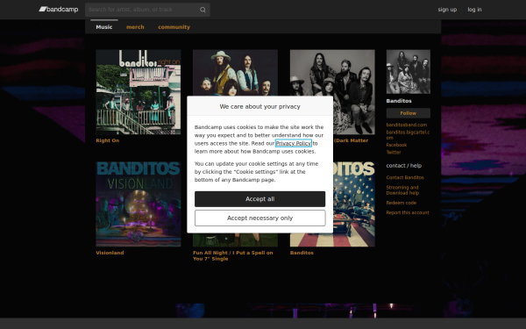
Task: Follow the Banditos artist
Action: click(409, 113)
